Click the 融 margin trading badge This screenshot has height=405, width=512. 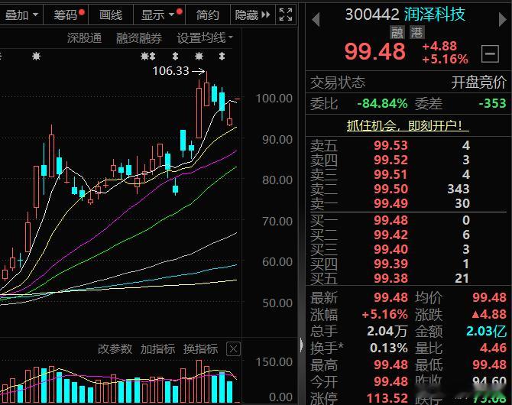point(397,32)
